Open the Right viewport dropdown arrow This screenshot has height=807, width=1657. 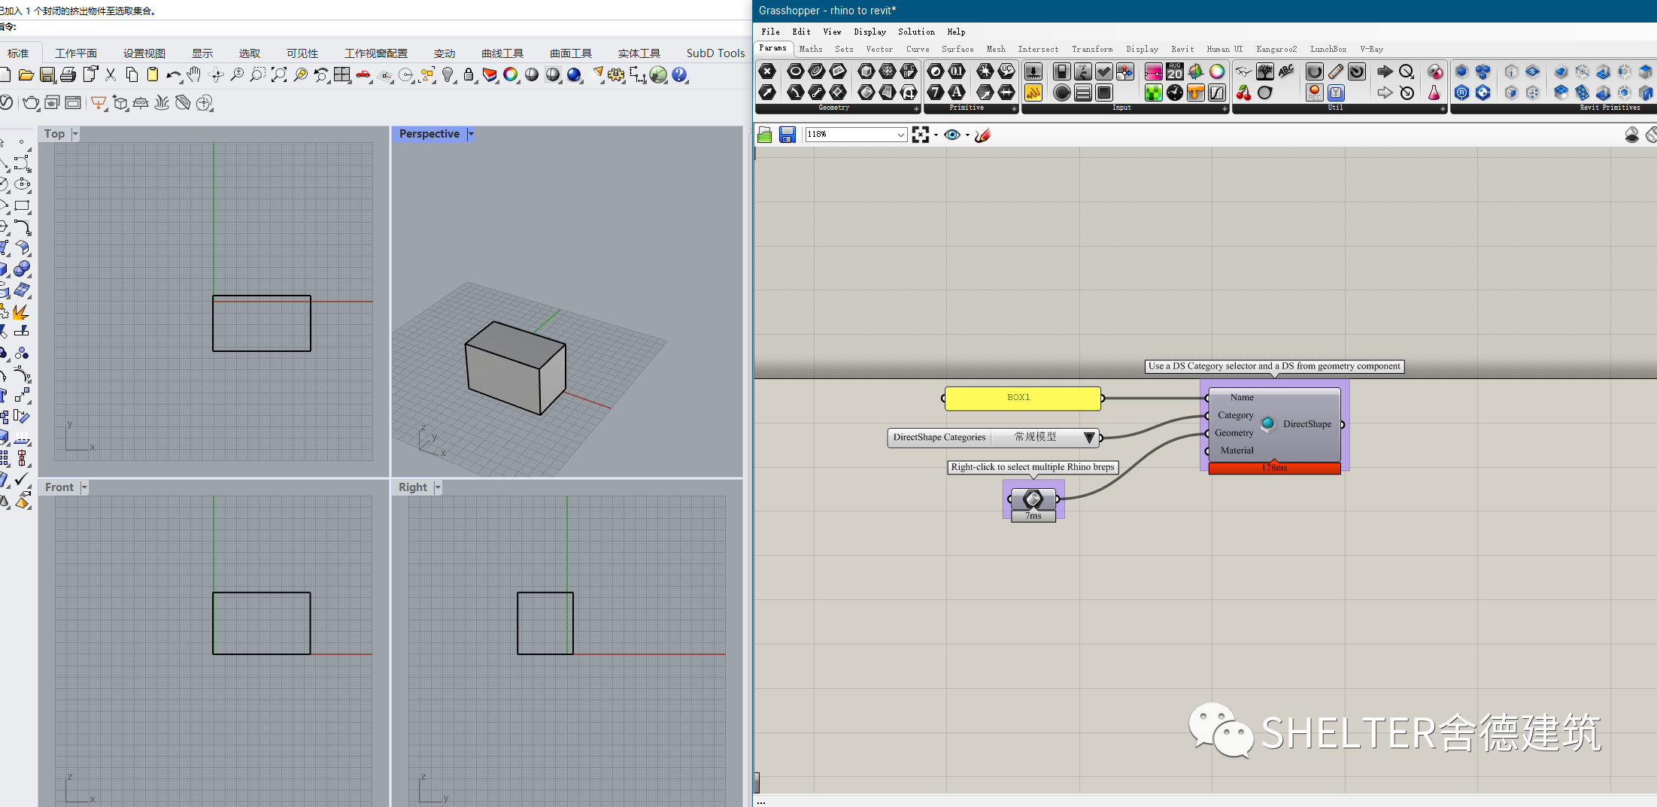tap(438, 487)
